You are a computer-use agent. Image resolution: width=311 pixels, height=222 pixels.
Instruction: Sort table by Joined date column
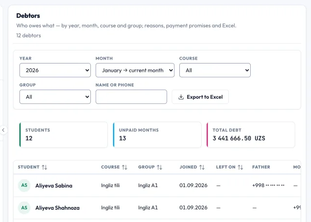pyautogui.click(x=192, y=167)
